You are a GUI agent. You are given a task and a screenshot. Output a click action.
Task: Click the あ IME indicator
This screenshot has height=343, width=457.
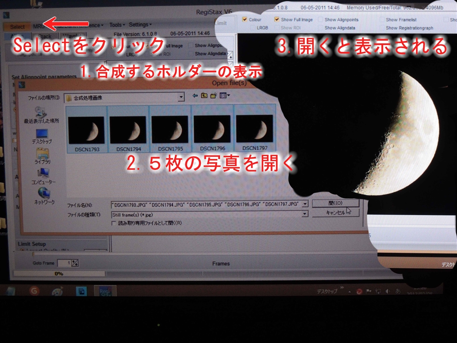point(398,291)
